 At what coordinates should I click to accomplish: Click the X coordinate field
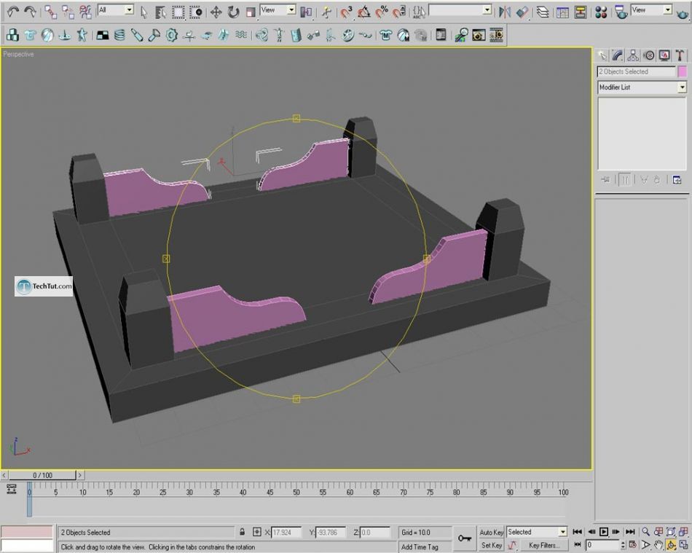(286, 533)
